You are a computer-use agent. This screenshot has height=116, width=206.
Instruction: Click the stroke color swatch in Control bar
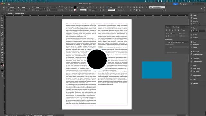tap(75, 10)
